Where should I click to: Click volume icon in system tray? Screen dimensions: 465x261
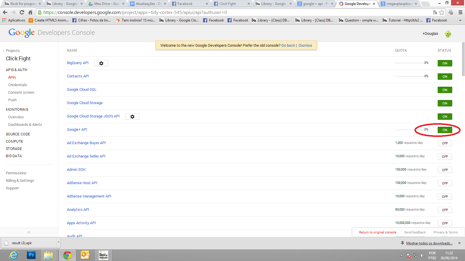point(422,255)
